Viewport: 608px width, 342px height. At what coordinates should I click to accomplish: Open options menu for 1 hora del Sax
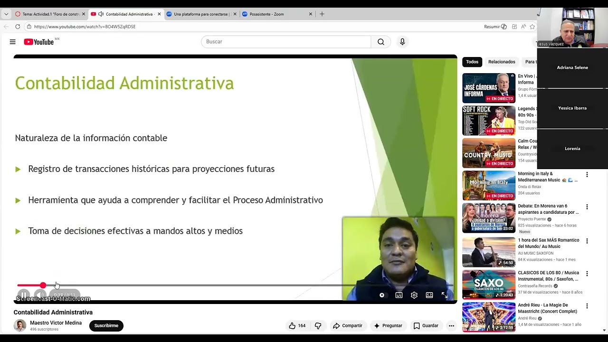coord(587,241)
